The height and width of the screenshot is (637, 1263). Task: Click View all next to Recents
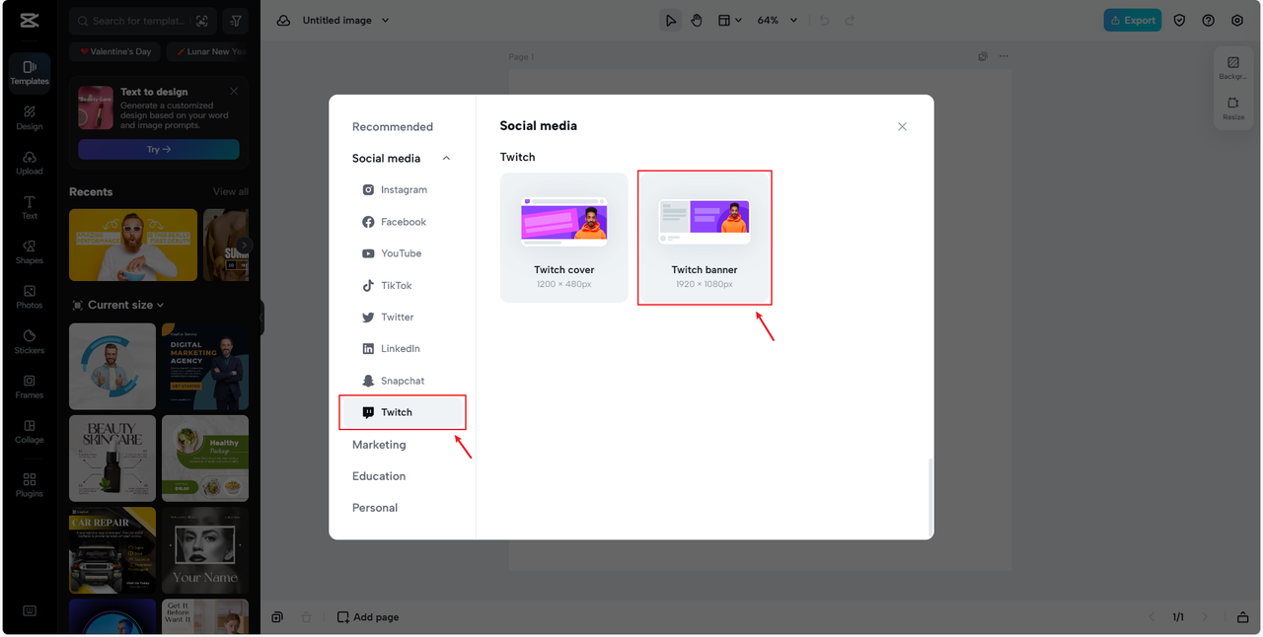(x=231, y=192)
